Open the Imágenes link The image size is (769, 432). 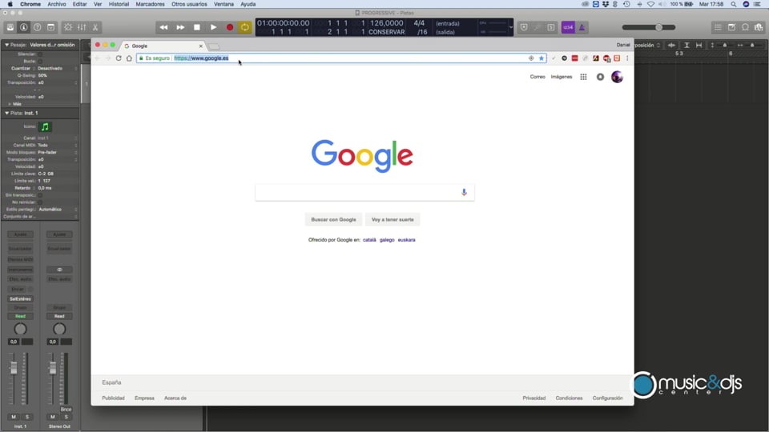coord(562,77)
